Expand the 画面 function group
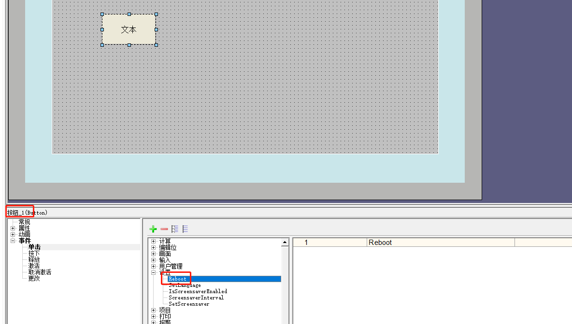 click(x=153, y=254)
